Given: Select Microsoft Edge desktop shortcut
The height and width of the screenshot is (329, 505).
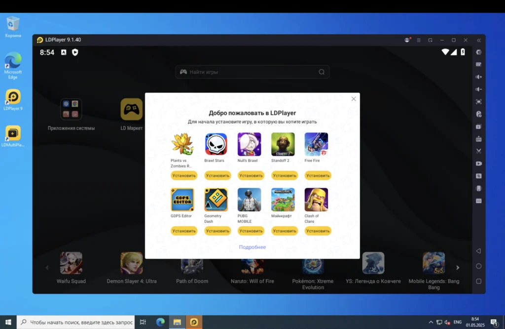Looking at the screenshot, I should pos(13,66).
